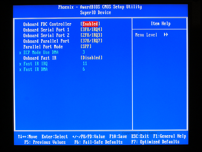Viewport: 202px width, 152px height.
Task: Click the Onboard Parallel Port label
Action: pyautogui.click(x=46, y=41)
